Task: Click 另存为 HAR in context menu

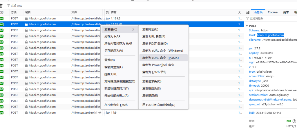Action: coord(120,36)
